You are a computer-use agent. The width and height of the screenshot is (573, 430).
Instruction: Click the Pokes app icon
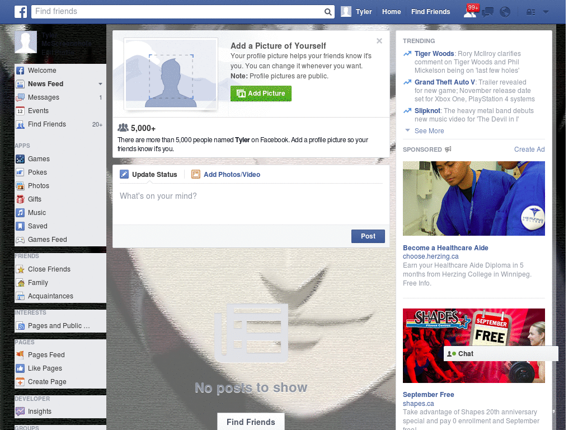point(20,172)
